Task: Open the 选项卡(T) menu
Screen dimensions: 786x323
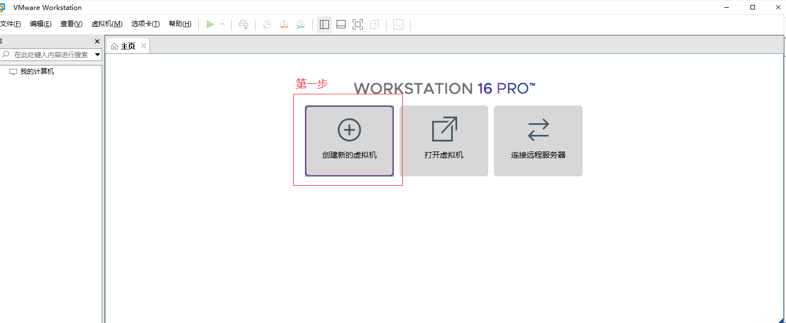Action: 146,24
